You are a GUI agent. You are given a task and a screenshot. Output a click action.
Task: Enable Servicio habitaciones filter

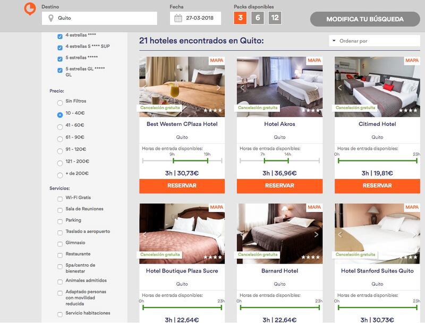click(x=60, y=314)
